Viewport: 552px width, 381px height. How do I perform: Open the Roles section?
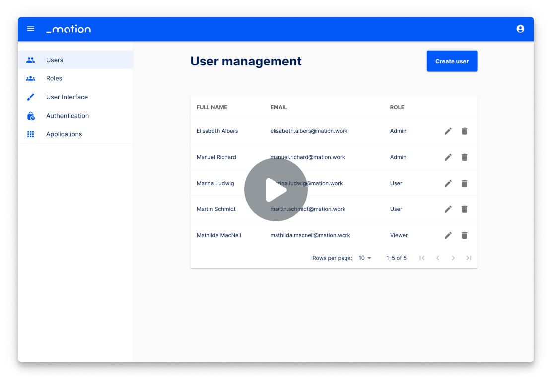point(54,78)
